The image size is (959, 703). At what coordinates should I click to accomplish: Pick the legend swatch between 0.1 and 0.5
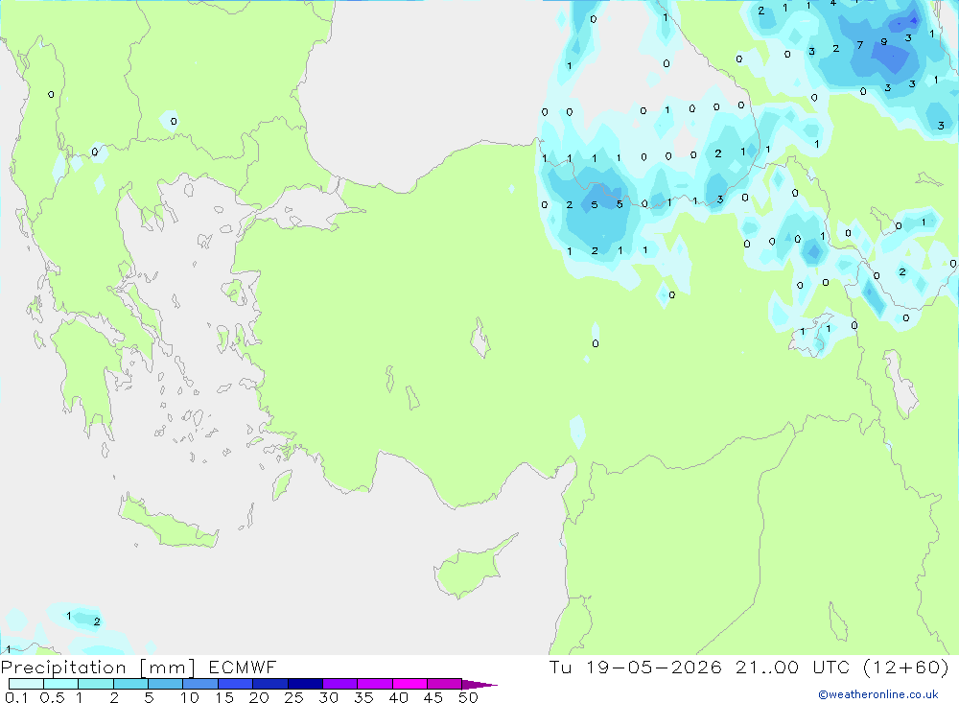click(26, 684)
